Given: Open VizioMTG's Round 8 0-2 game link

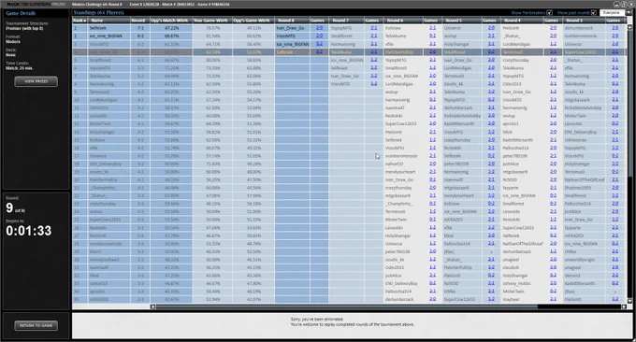Looking at the screenshot, I should (x=319, y=44).
